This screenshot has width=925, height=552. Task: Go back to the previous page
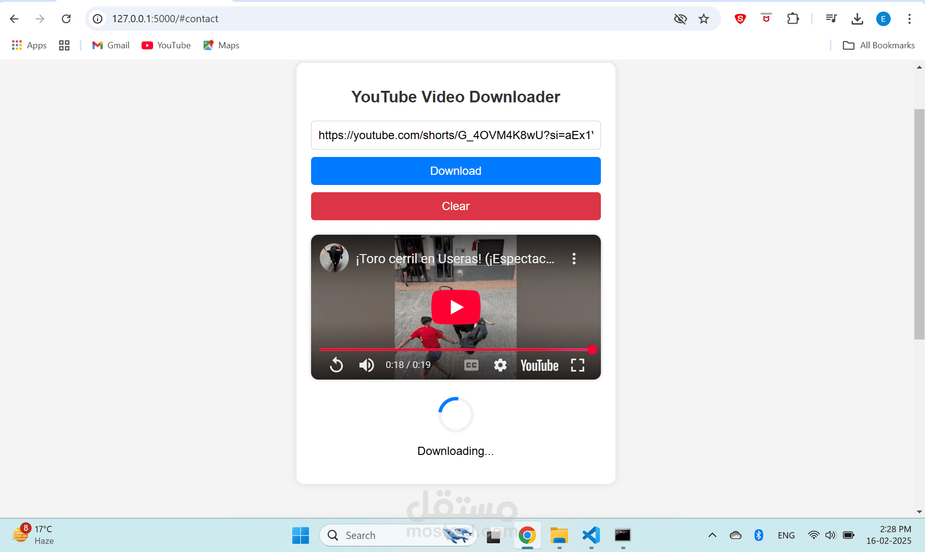pyautogui.click(x=14, y=19)
